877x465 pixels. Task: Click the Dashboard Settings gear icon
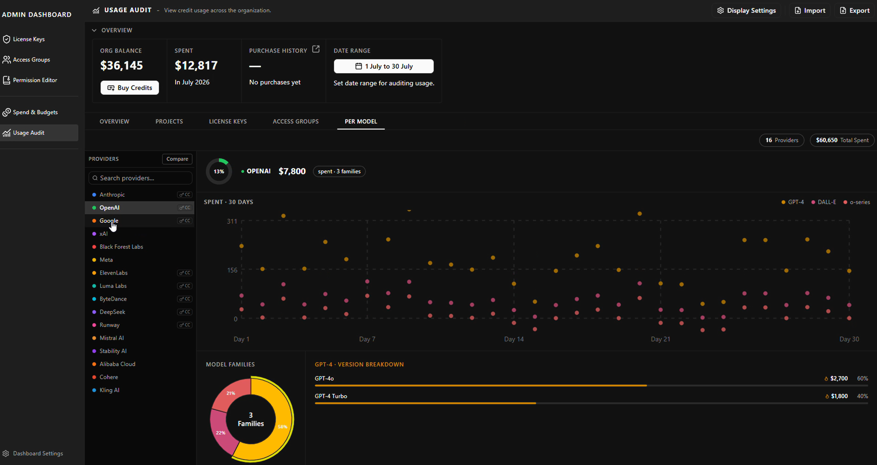tap(6, 453)
